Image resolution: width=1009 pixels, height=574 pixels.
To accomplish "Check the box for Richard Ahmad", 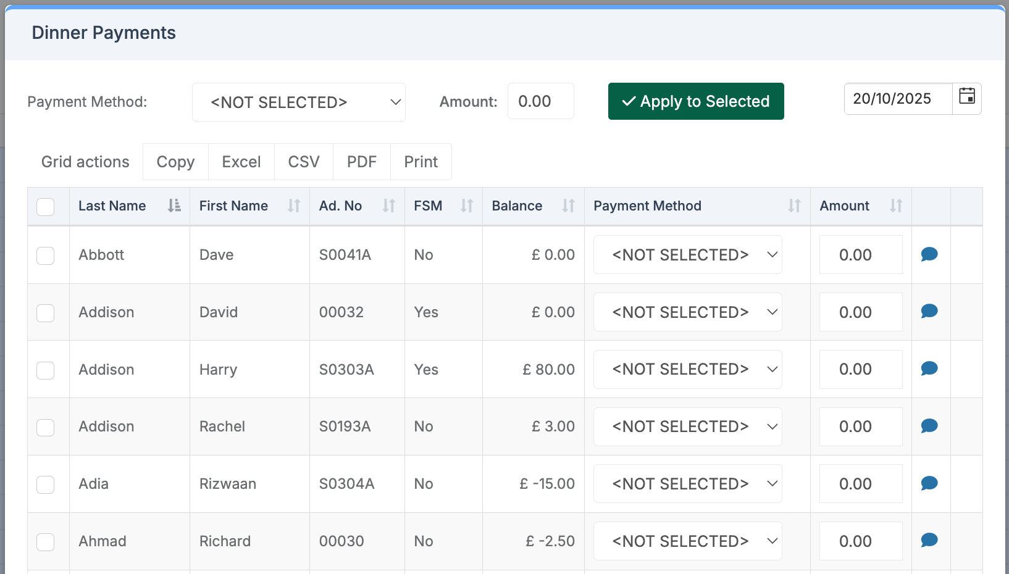I will (46, 542).
